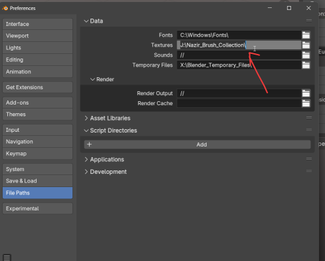Click the Render Cache label

click(x=155, y=103)
